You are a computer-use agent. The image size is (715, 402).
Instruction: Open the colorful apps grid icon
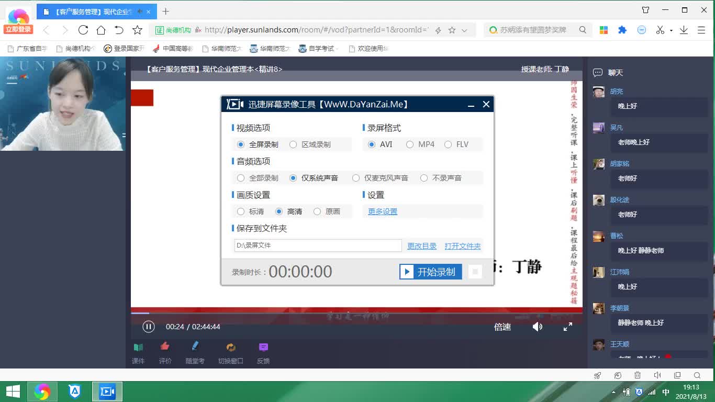tap(604, 30)
